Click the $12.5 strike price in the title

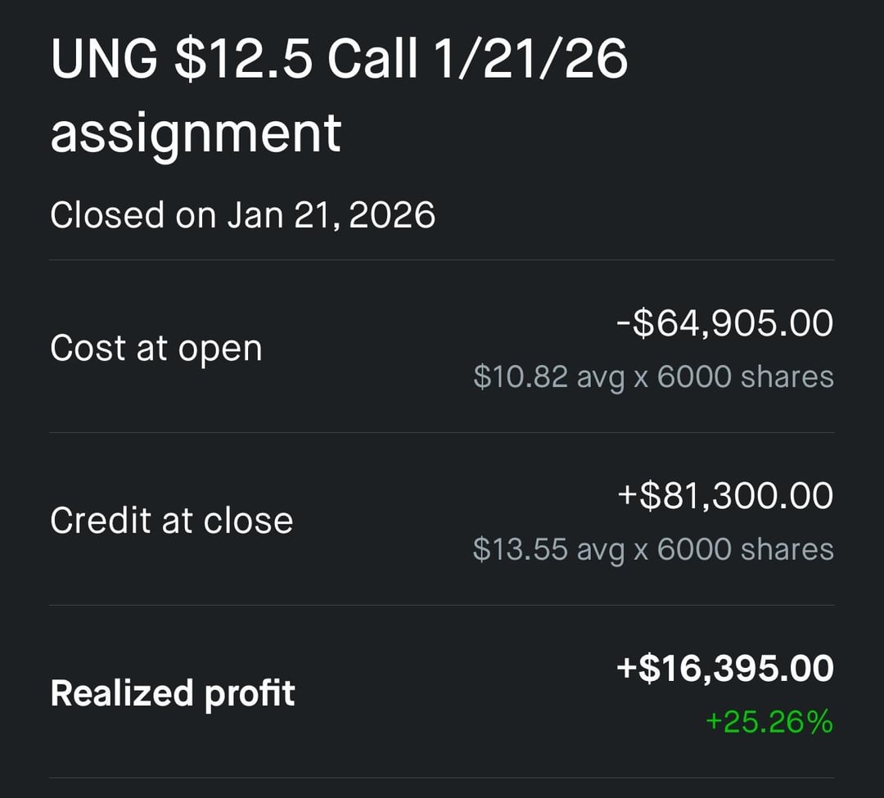pos(243,60)
